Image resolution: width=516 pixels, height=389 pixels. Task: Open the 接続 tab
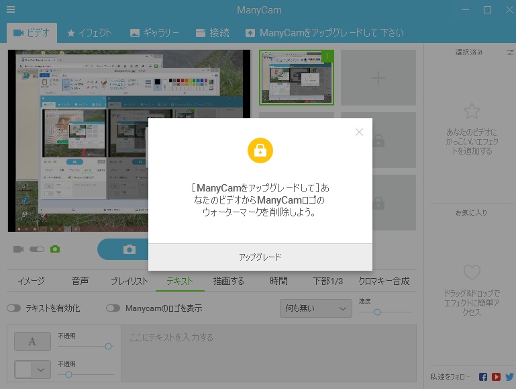click(212, 33)
